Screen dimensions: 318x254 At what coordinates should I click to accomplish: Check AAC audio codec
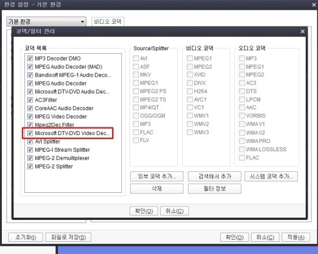click(x=242, y=107)
